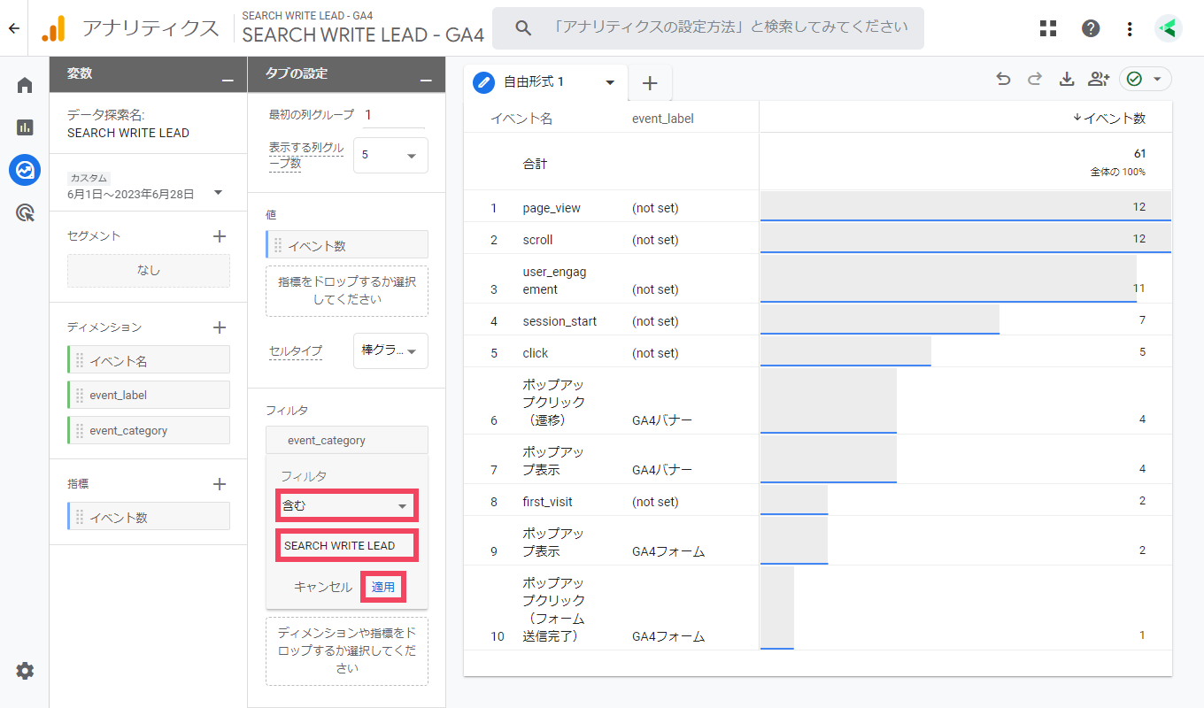The width and height of the screenshot is (1204, 708).
Task: Open the Google apps grid icon
Action: pos(1048,28)
